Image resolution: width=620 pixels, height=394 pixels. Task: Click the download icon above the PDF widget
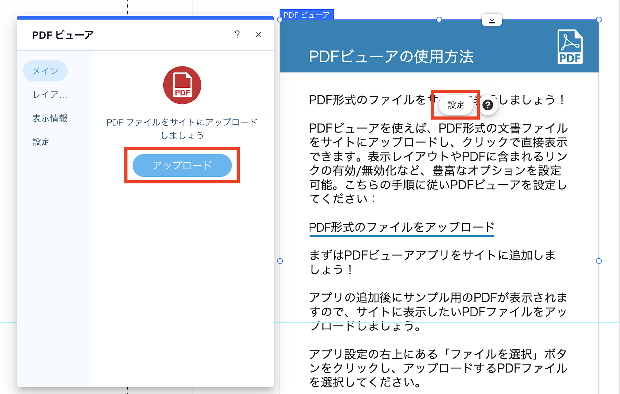pyautogui.click(x=492, y=20)
